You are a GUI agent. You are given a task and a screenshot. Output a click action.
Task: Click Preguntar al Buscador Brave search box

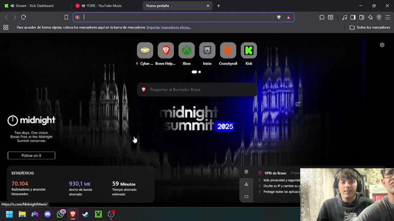click(x=197, y=90)
